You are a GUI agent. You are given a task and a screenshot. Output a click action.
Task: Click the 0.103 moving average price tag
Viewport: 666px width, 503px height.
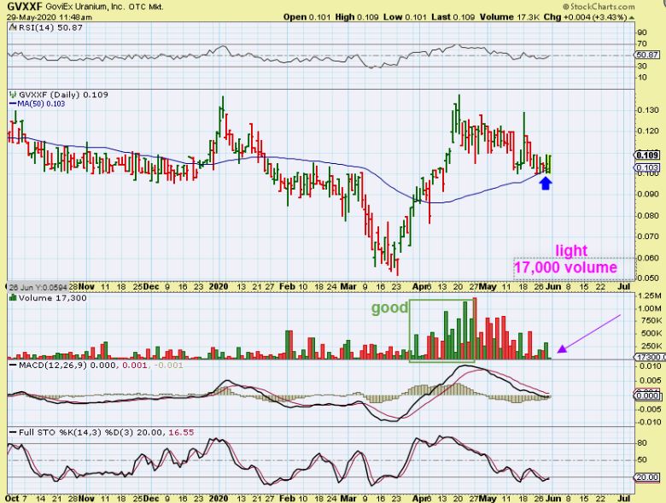coord(647,167)
